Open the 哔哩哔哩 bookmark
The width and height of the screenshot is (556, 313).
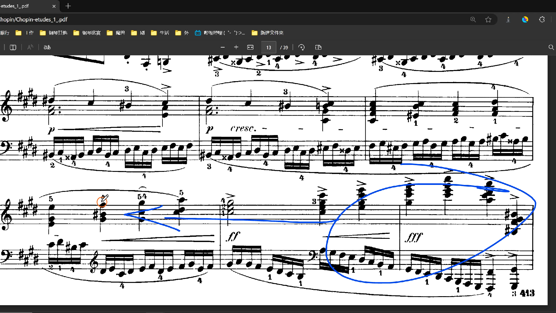coord(220,33)
